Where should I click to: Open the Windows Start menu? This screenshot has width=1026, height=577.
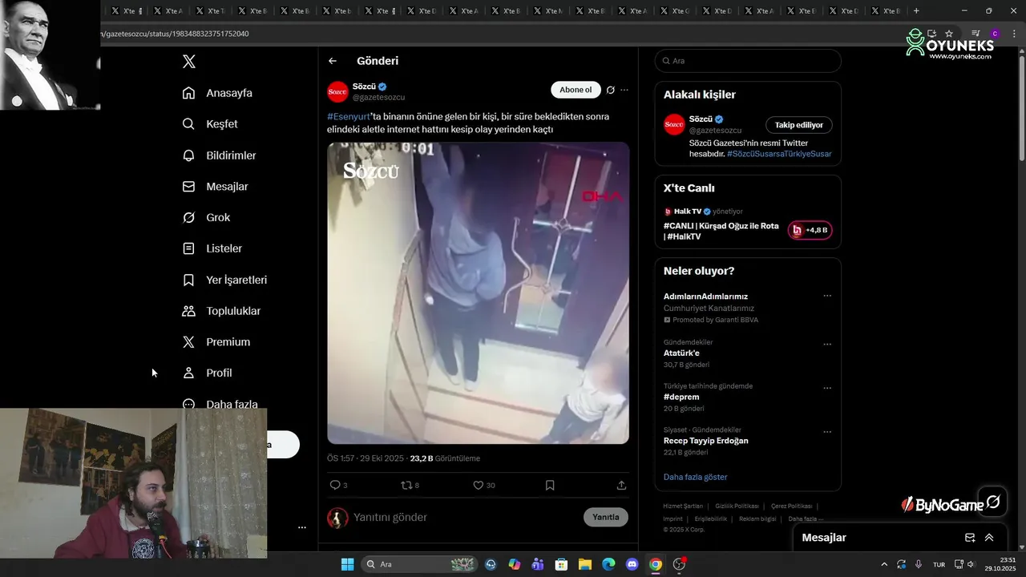347,564
